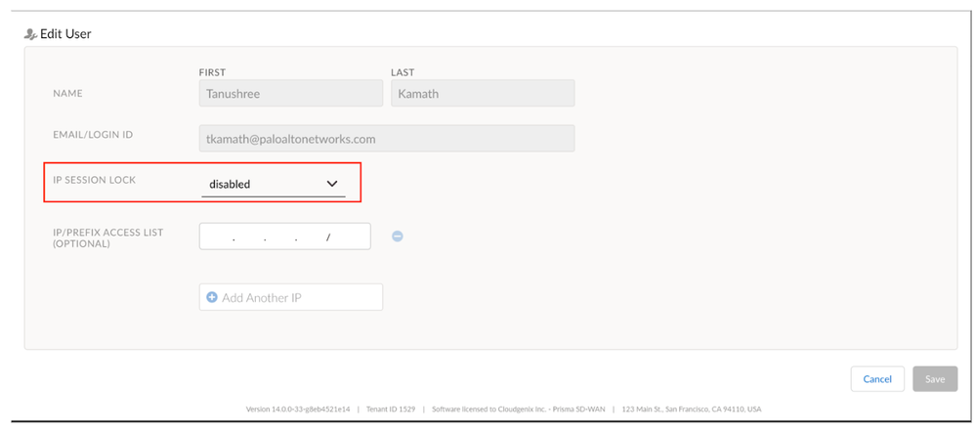Select the Email/Login ID field

[386, 139]
